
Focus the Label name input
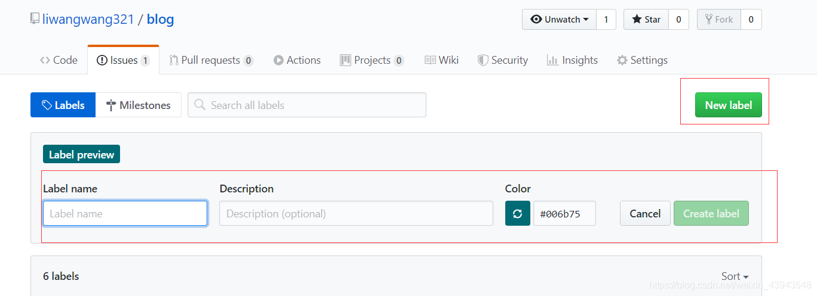125,213
